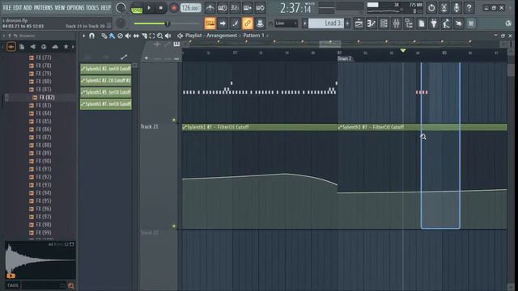Select the dashed-square select tool in Playlist
The image size is (518, 291).
pyautogui.click(x=152, y=36)
